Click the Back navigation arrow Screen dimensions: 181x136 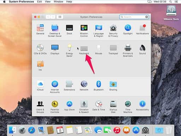click(x=48, y=17)
